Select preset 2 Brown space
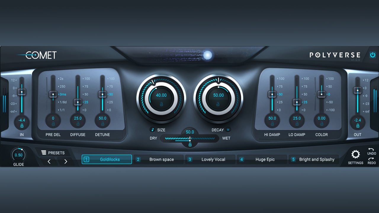 click(158, 159)
